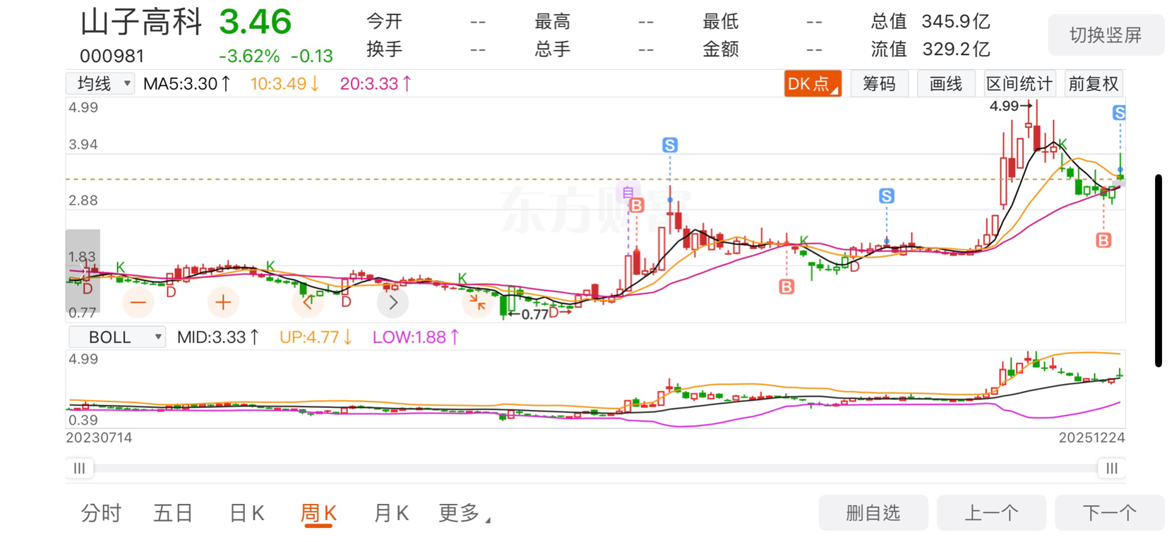Open the 前复权 adjustment option

tap(1094, 84)
